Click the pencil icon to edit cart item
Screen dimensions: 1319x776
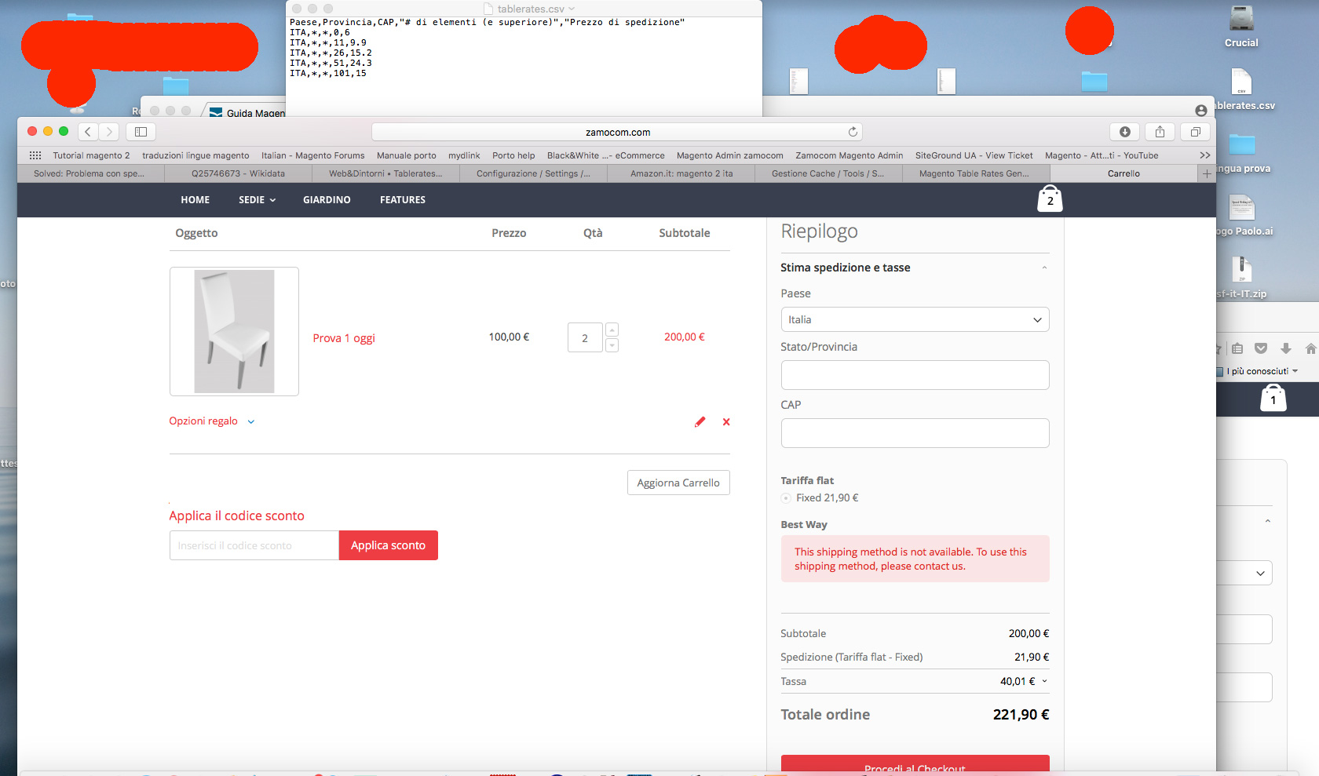pyautogui.click(x=700, y=421)
